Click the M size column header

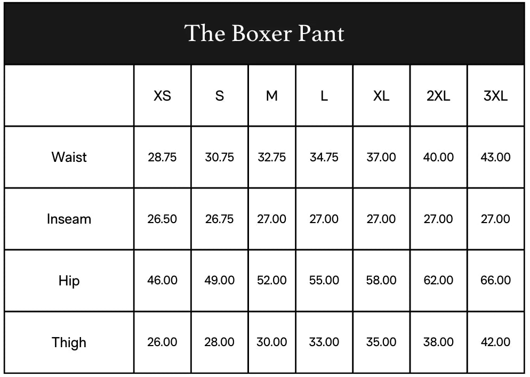click(271, 96)
